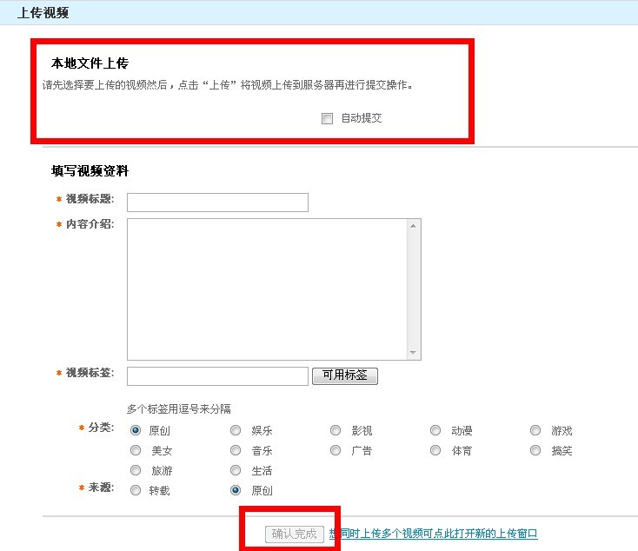Select the 生活 category radio button
Screen dimensions: 638x551
click(236, 470)
